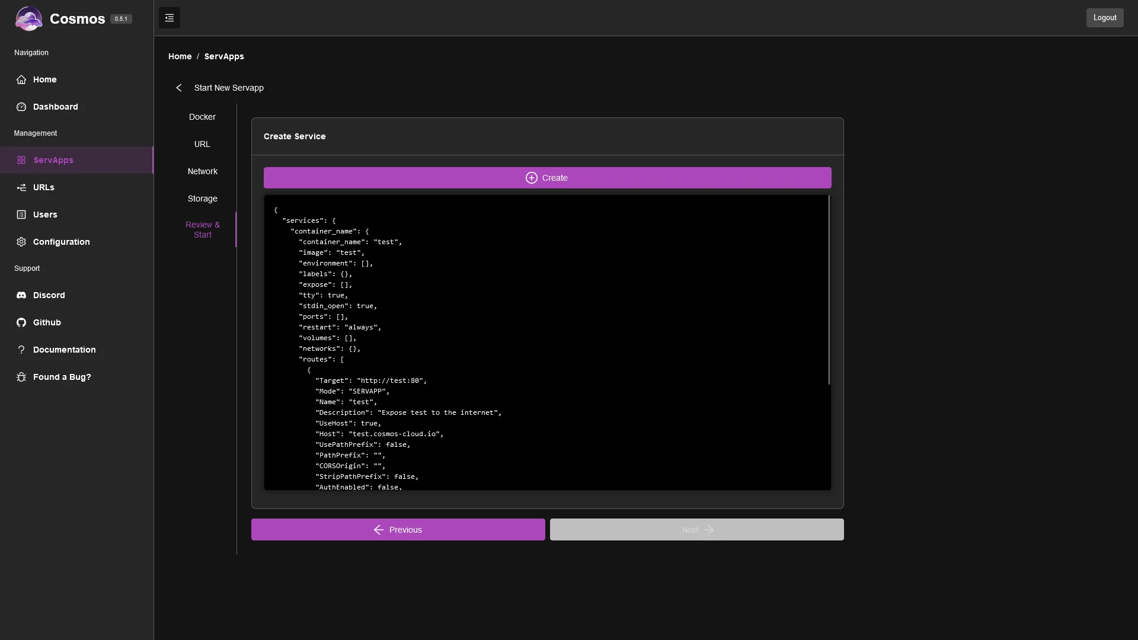This screenshot has width=1138, height=640.
Task: Click the "UseHost": true JSON line
Action: pos(348,423)
